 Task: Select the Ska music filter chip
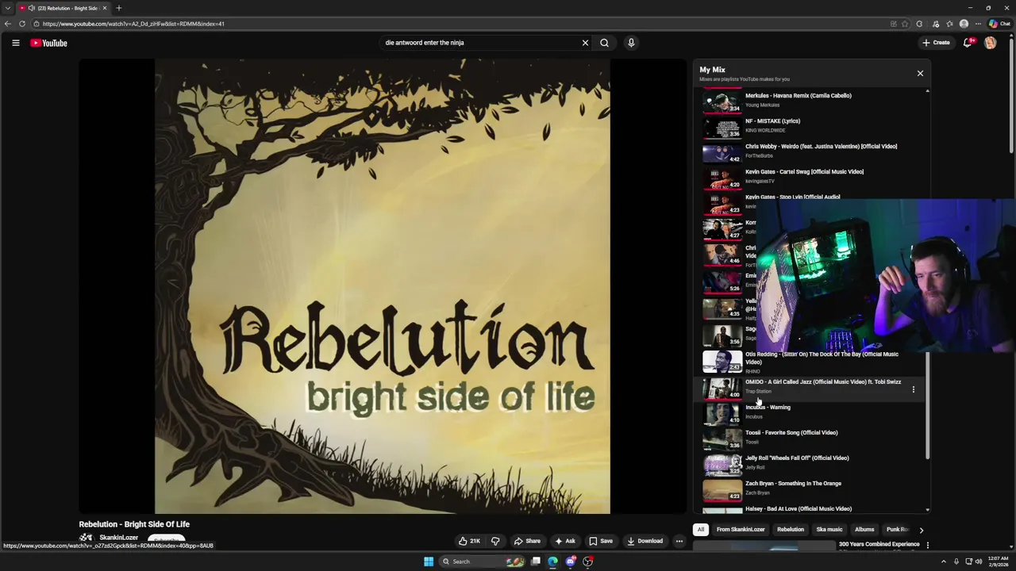pos(829,530)
